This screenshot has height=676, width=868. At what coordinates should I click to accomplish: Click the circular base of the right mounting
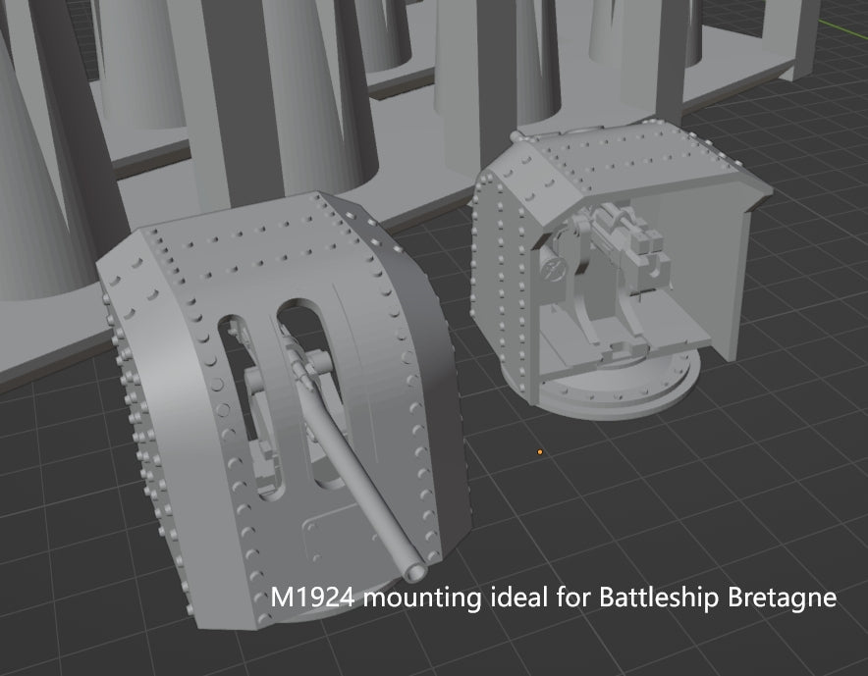(x=599, y=386)
